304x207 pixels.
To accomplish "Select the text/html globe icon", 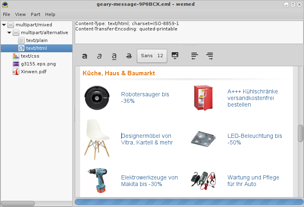I will click(21, 48).
